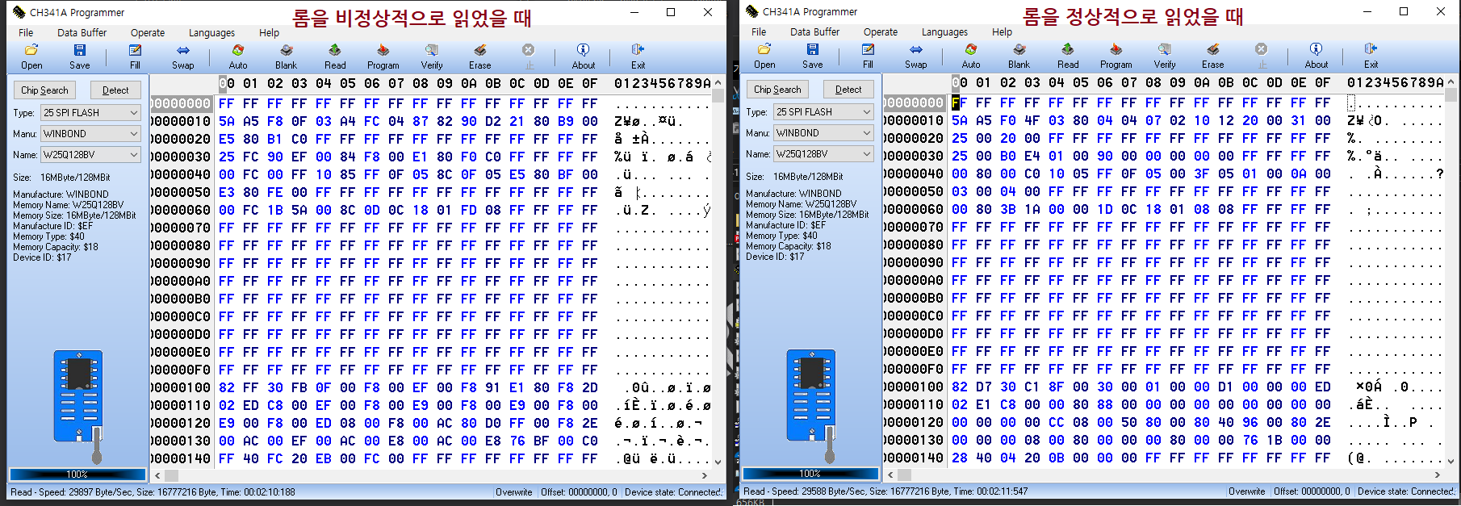Click Exit icon in right window
Image resolution: width=1461 pixels, height=506 pixels.
pyautogui.click(x=1371, y=56)
